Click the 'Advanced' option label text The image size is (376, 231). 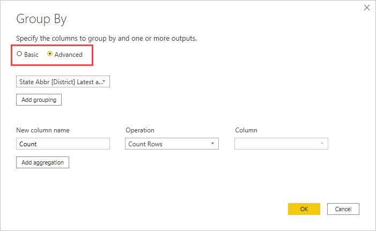tap(68, 55)
